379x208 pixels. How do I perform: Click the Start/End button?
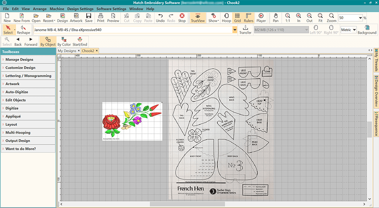(x=80, y=42)
